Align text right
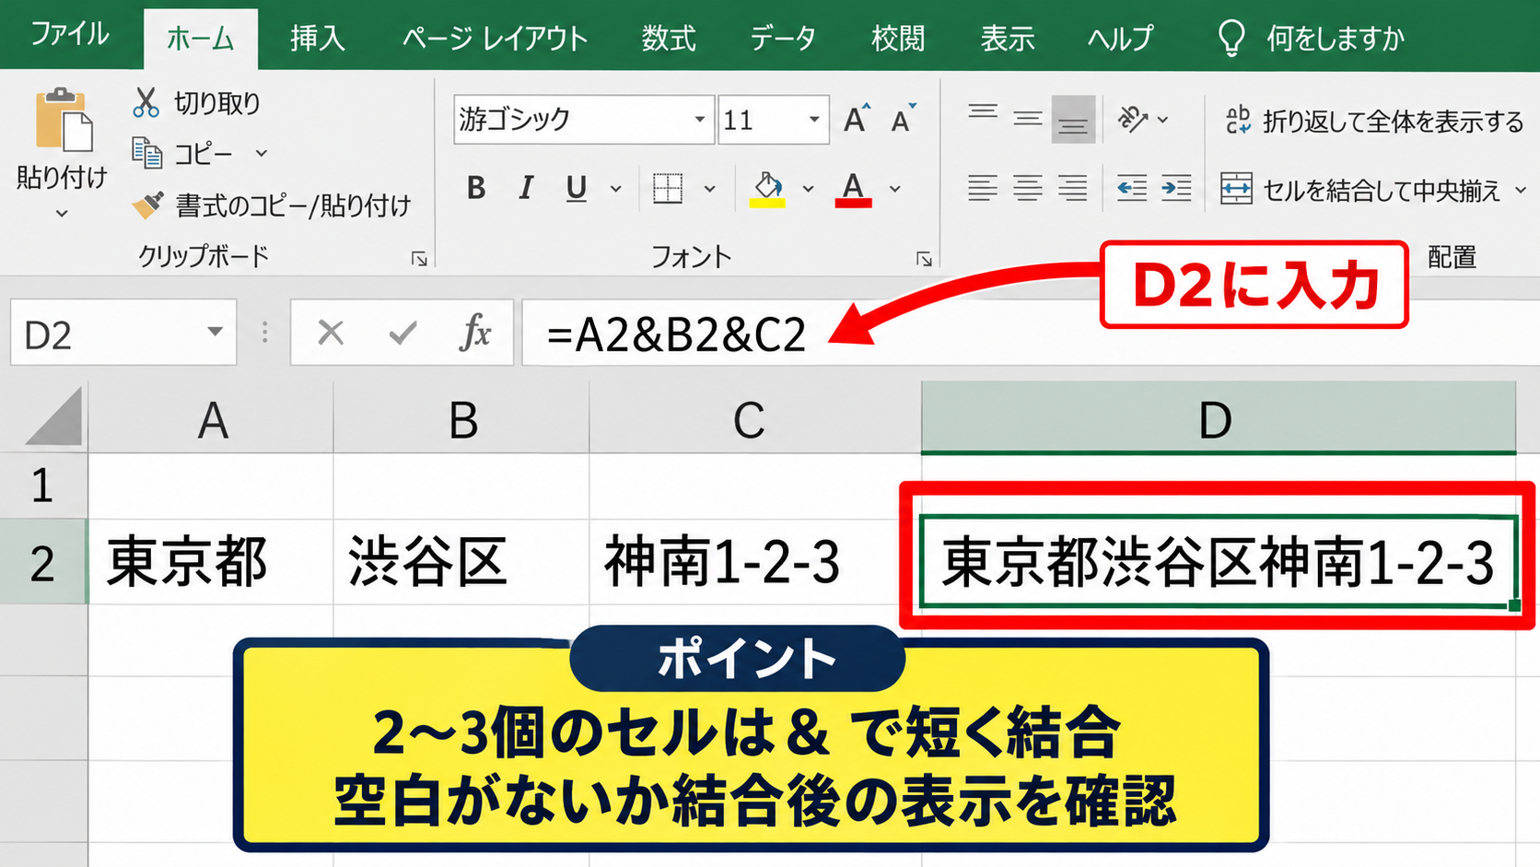Viewport: 1540px width, 867px height. point(1073,188)
